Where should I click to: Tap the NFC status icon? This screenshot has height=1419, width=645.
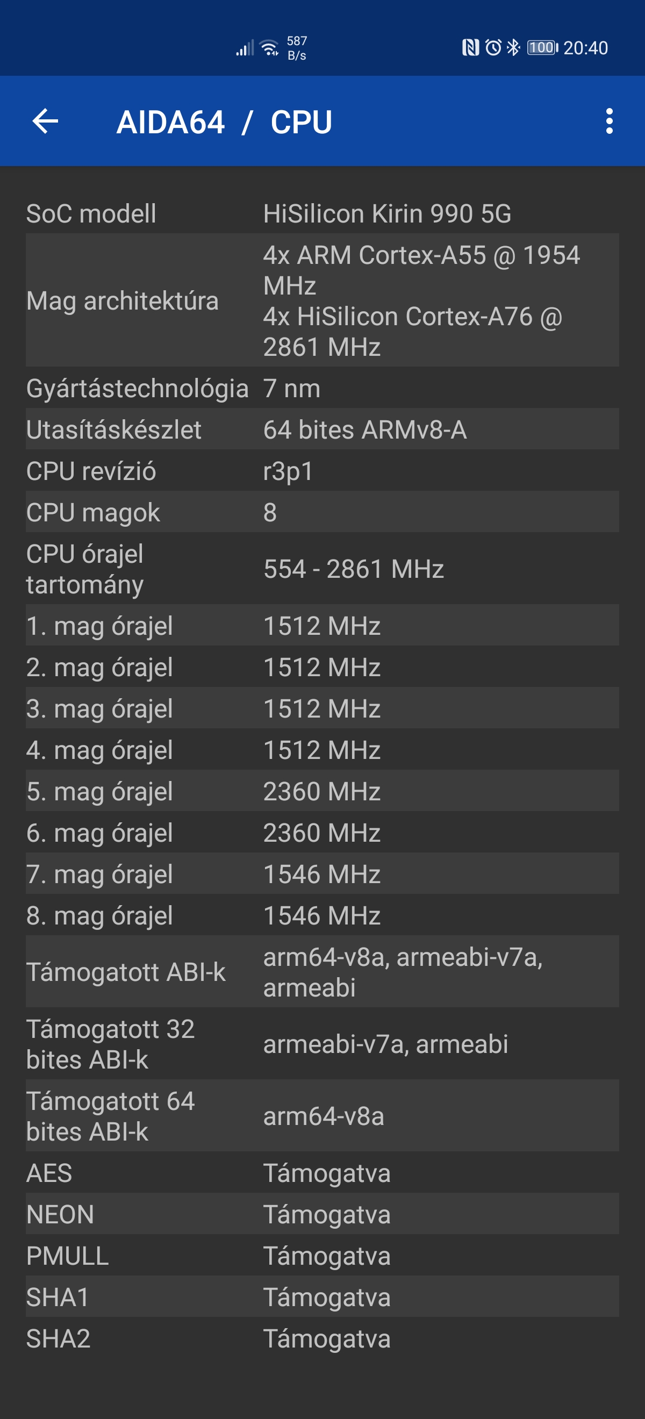tap(470, 48)
